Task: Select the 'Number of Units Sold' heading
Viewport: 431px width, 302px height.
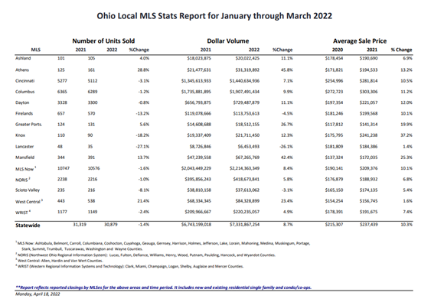Action: point(103,41)
